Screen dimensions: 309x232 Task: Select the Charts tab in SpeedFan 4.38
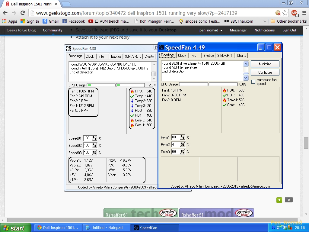pos(149,56)
